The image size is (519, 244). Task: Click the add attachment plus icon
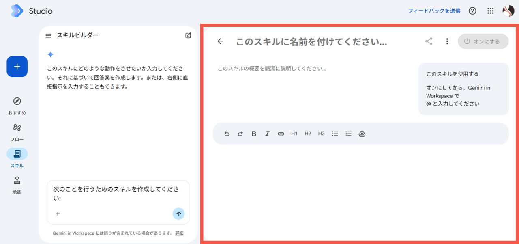click(58, 214)
